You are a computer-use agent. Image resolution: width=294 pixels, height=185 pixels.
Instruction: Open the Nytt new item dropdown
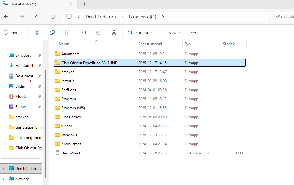tap(13, 32)
